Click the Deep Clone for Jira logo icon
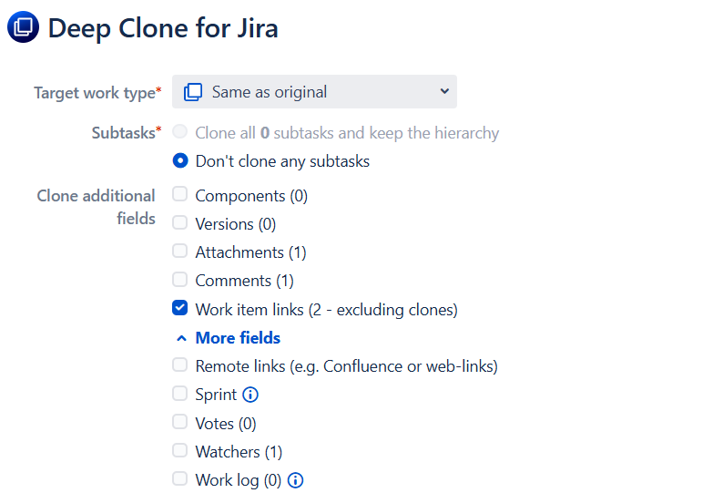Screen dimensions: 723x493 point(23,27)
